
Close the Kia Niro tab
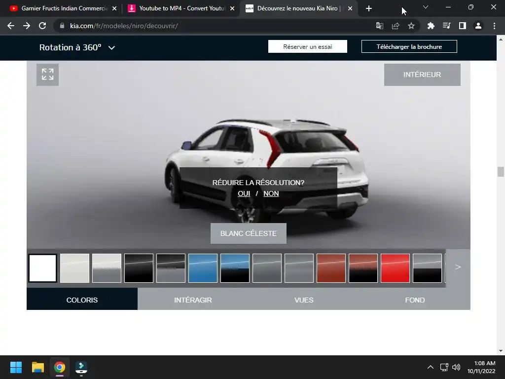pyautogui.click(x=350, y=8)
